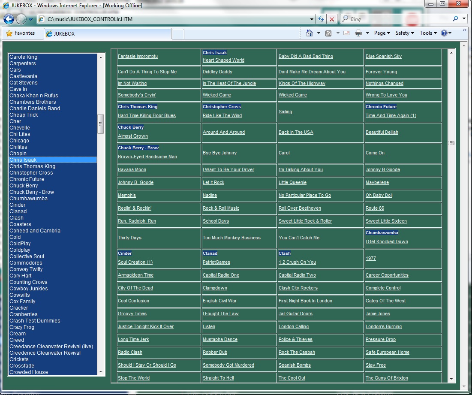Screen dimensions: 472x395
Task: Open Baby Did A Bad Bad Thing link
Action: [x=306, y=56]
